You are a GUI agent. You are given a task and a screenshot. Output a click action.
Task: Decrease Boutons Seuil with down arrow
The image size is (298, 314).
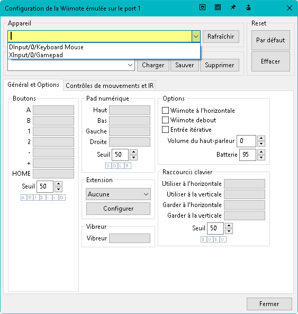pyautogui.click(x=58, y=189)
